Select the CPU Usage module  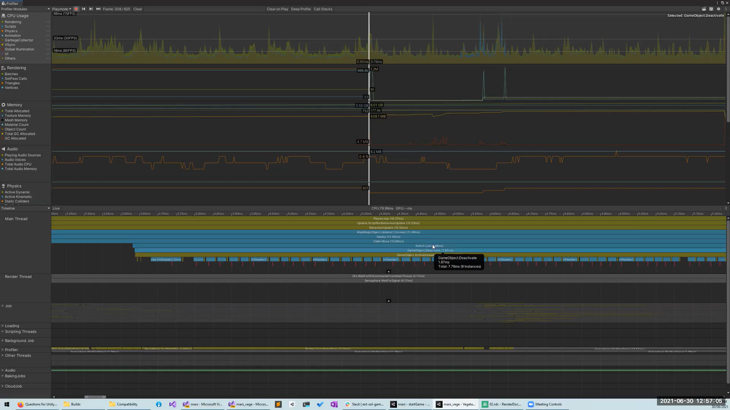click(17, 16)
